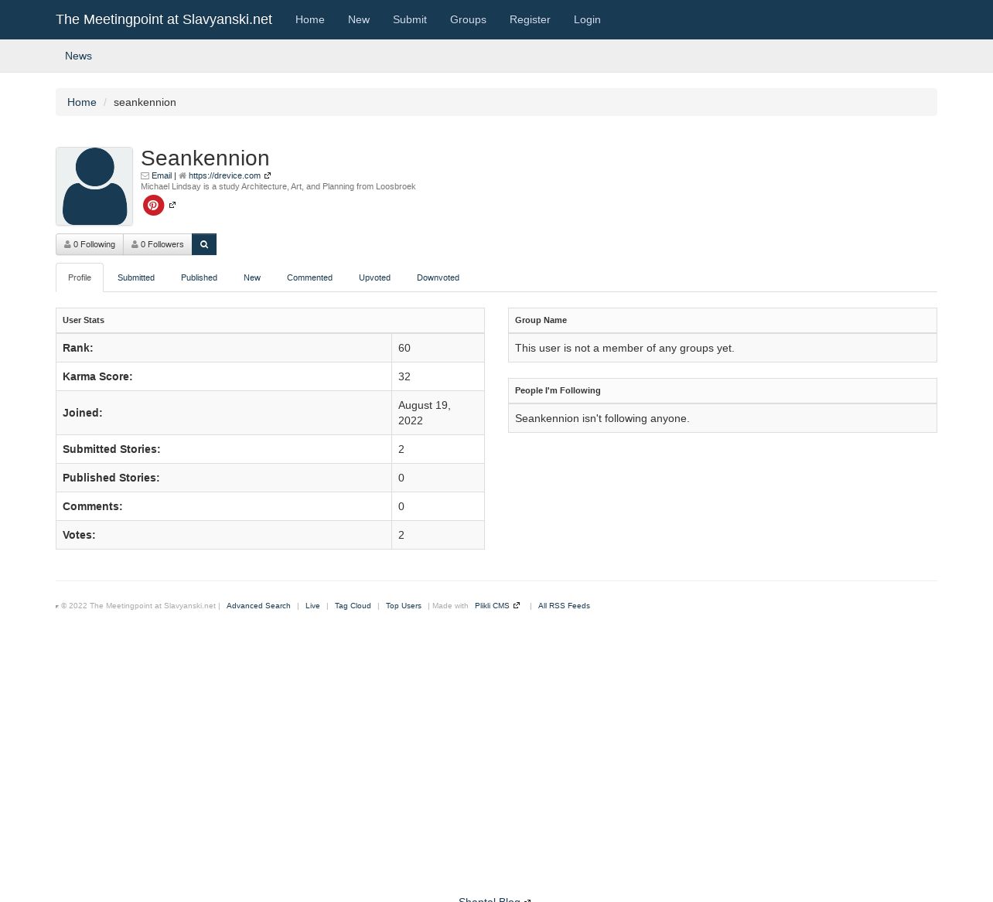Viewport: 993px width, 902px height.
Task: Click the Pinterest profile icon
Action: pyautogui.click(x=153, y=205)
